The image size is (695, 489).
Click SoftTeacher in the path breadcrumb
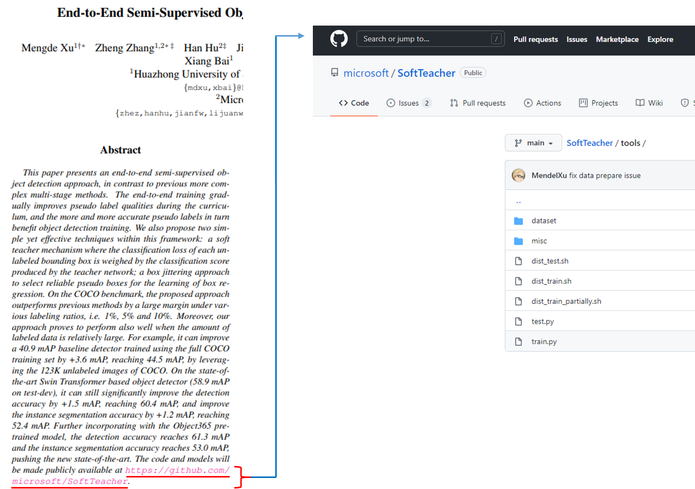[x=590, y=143]
